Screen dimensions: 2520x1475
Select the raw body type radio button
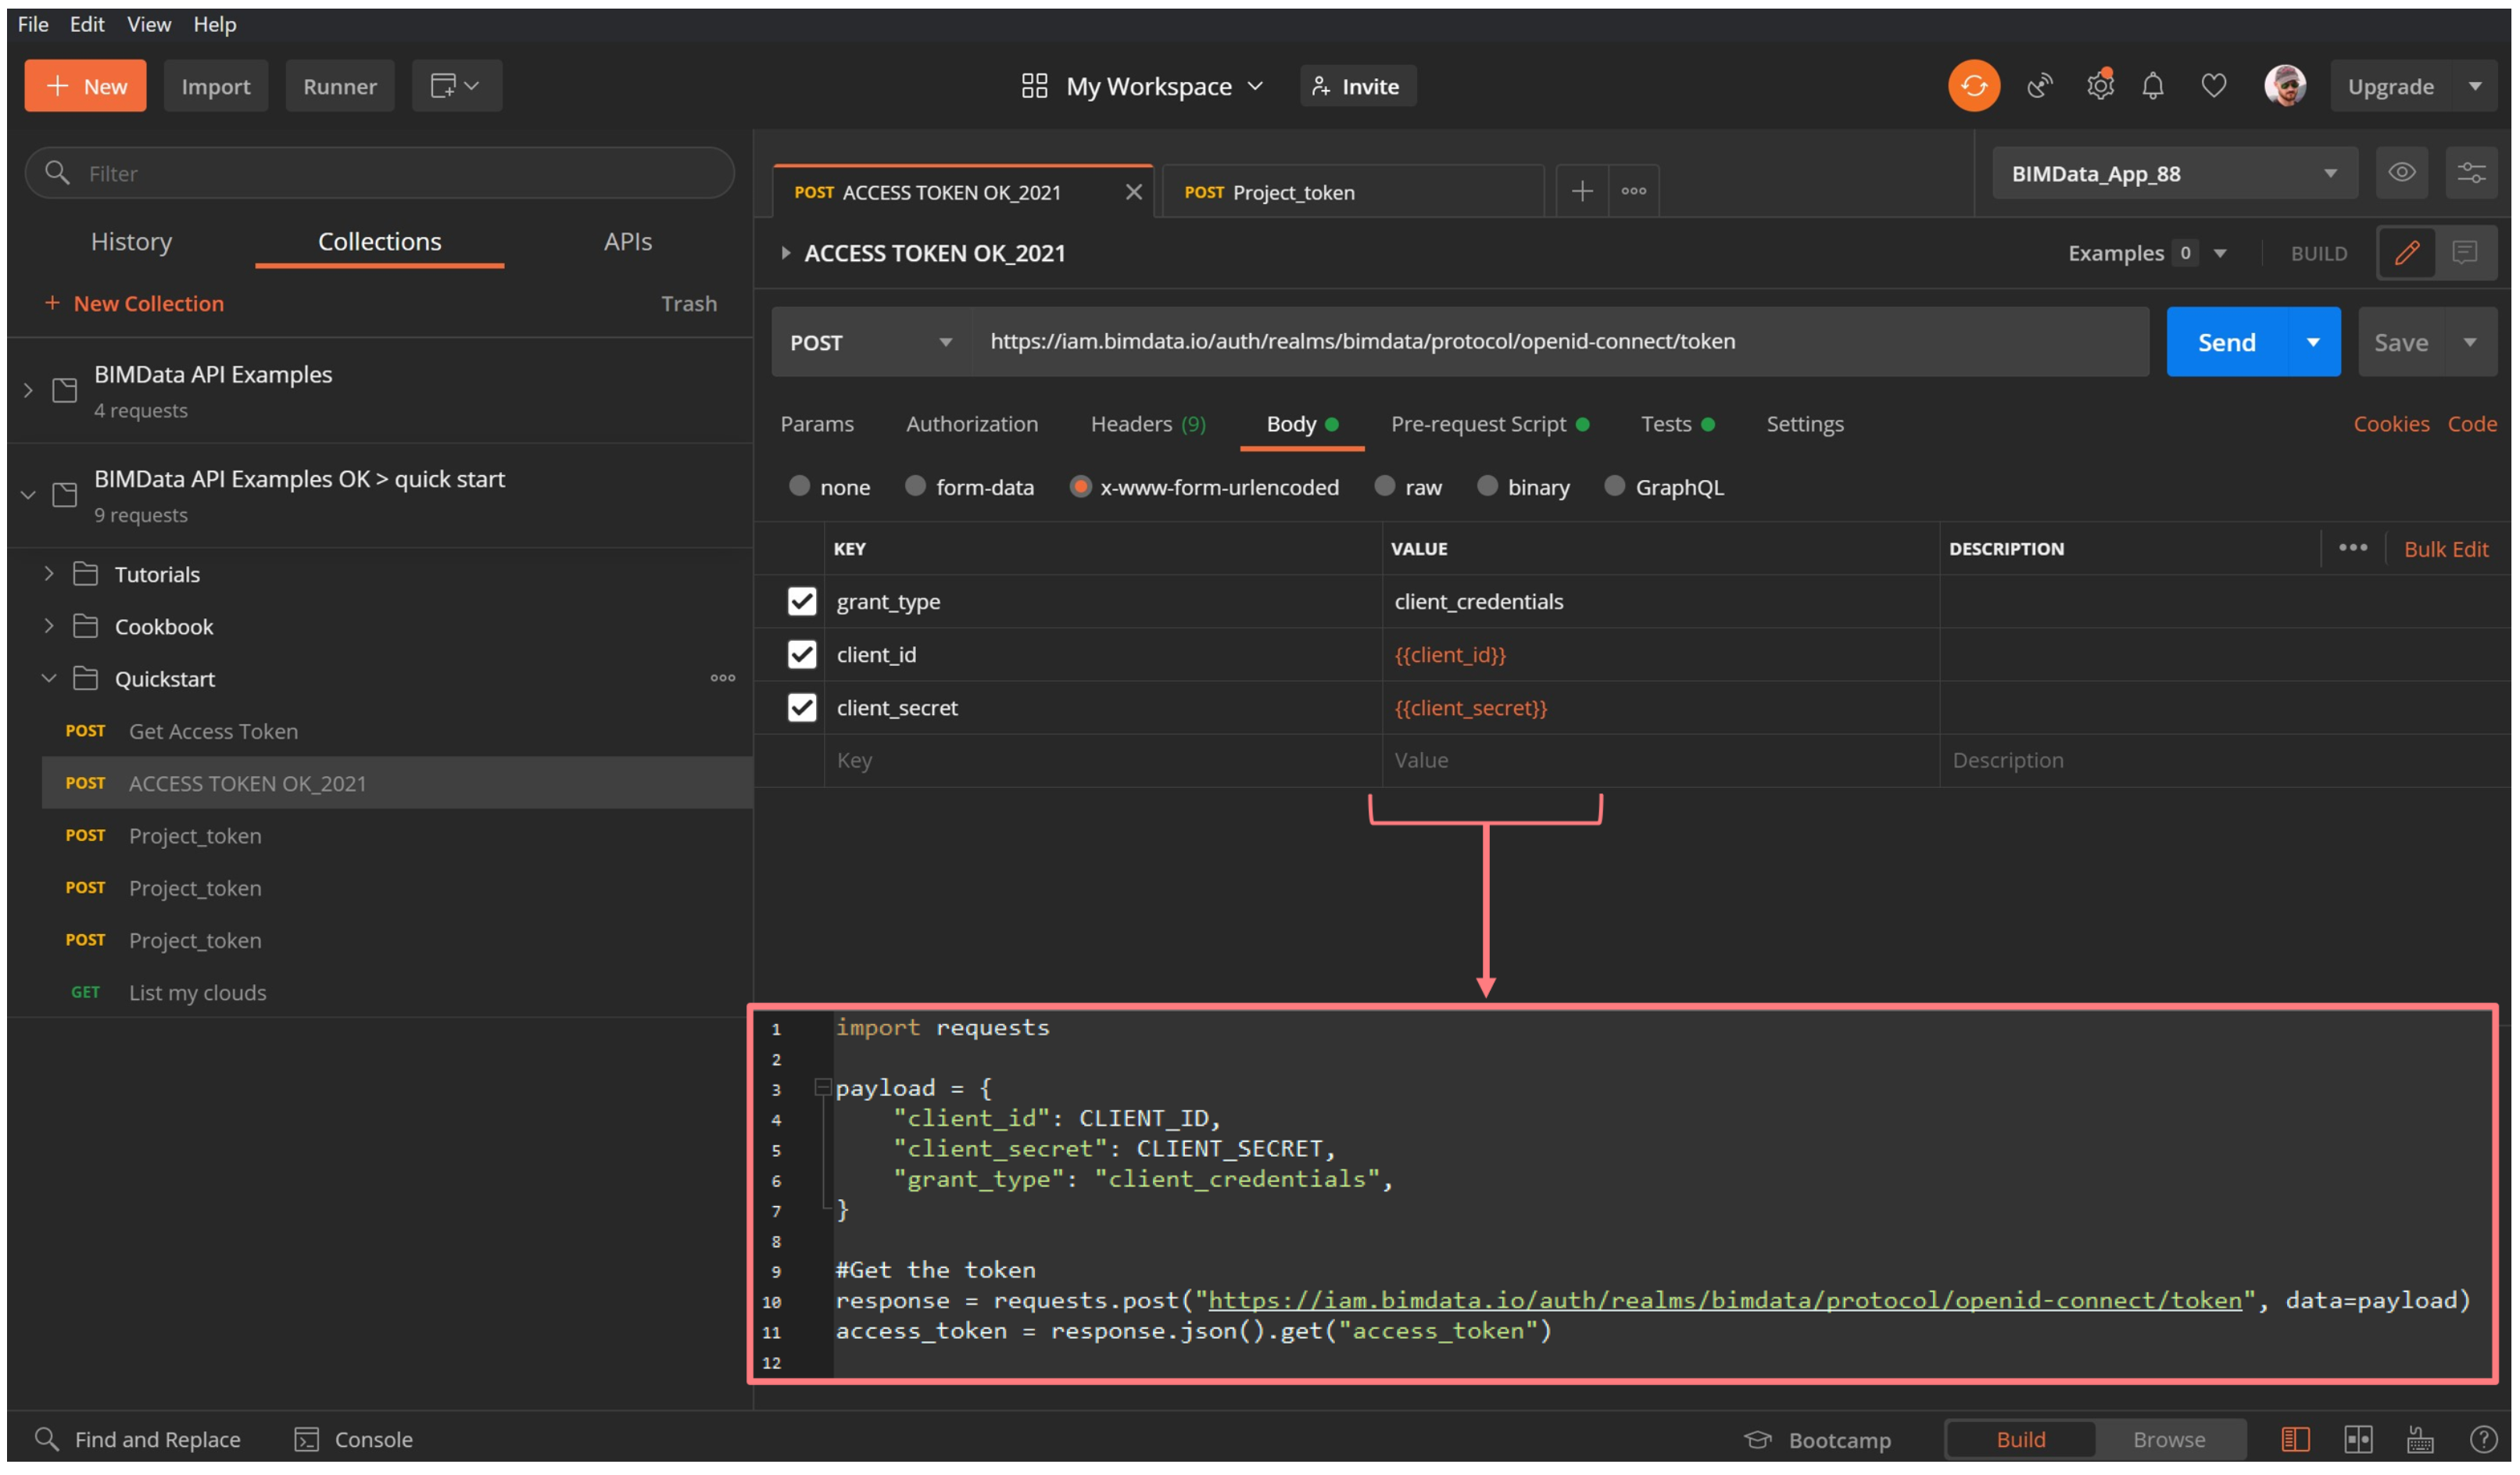click(x=1385, y=486)
